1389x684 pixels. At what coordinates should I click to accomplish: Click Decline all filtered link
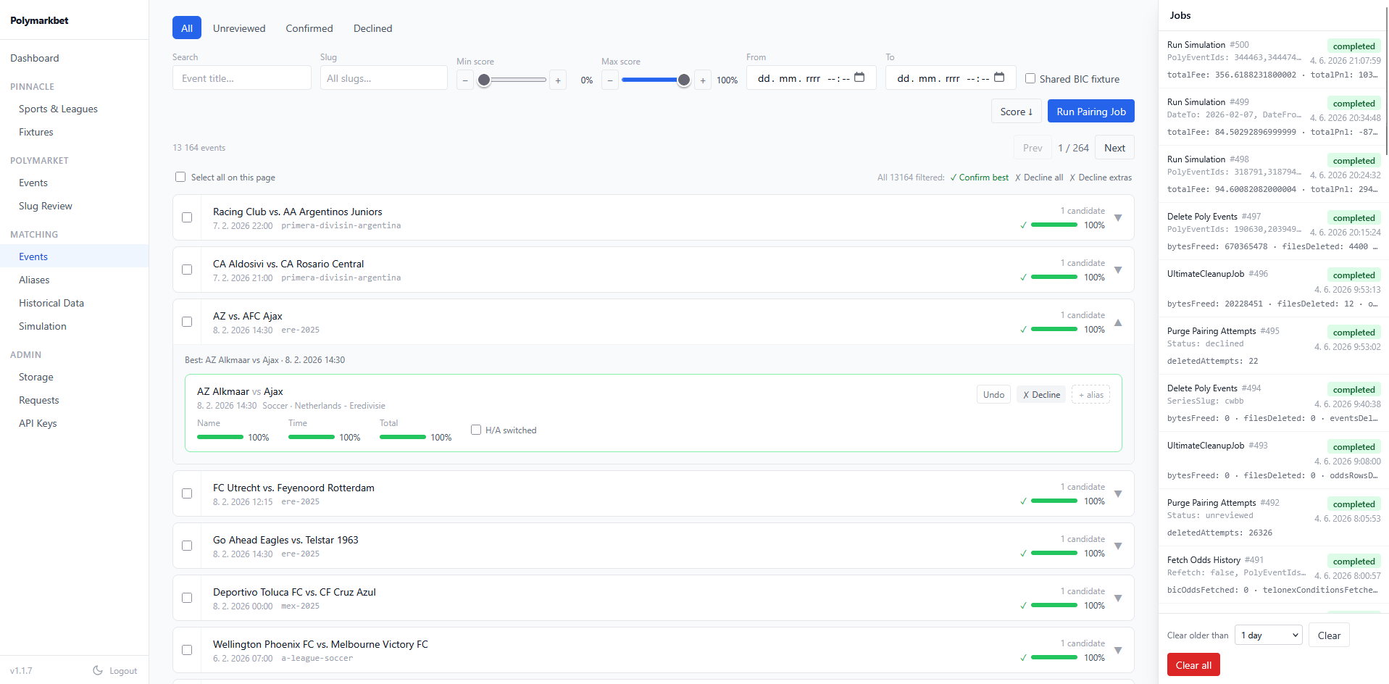(1039, 178)
